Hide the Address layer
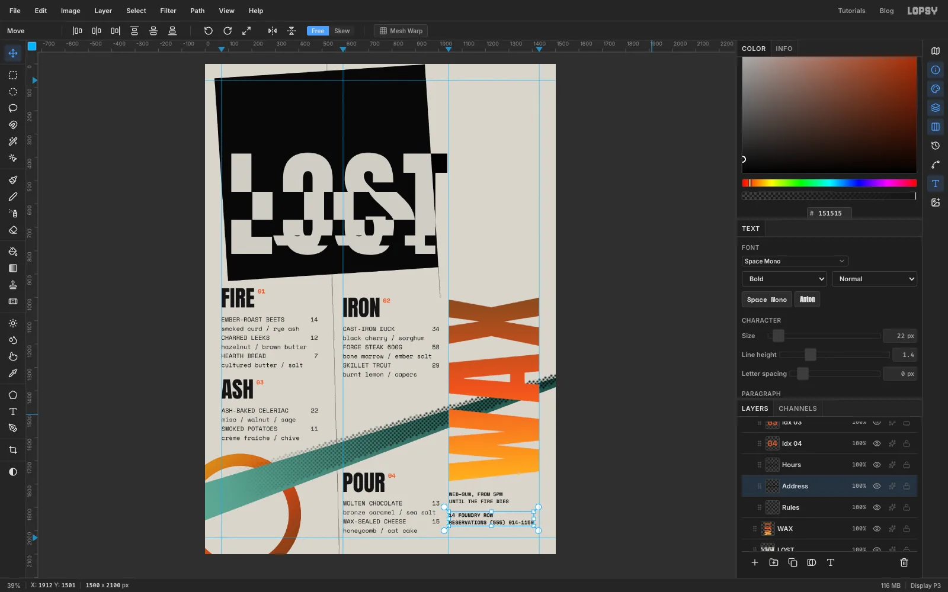 pyautogui.click(x=877, y=486)
